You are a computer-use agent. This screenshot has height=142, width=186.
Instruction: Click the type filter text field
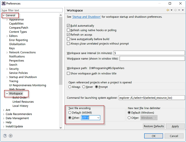click(32, 10)
